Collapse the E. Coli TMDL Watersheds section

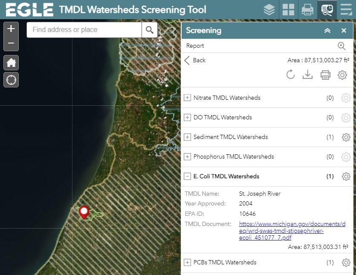coord(187,176)
